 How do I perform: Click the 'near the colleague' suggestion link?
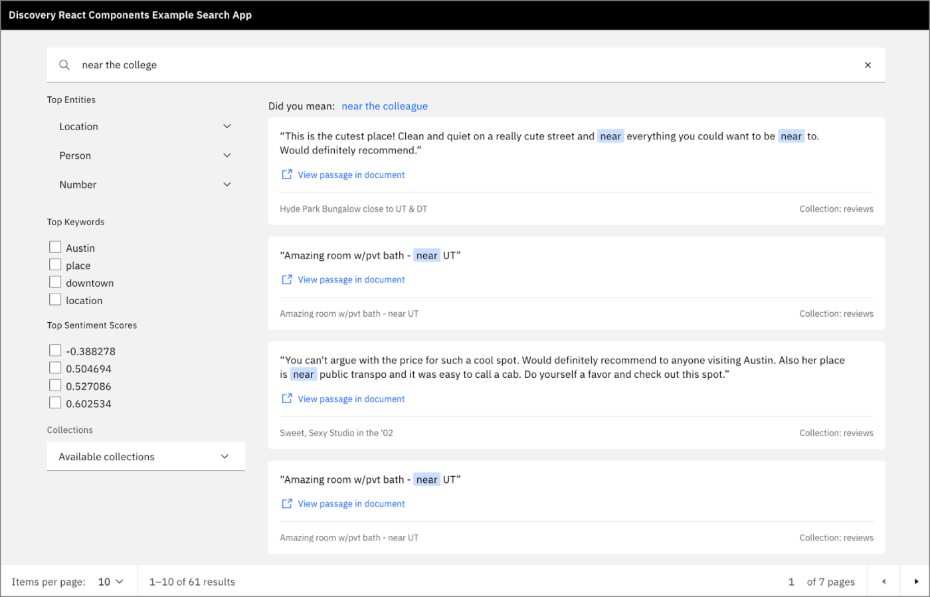pyautogui.click(x=385, y=106)
